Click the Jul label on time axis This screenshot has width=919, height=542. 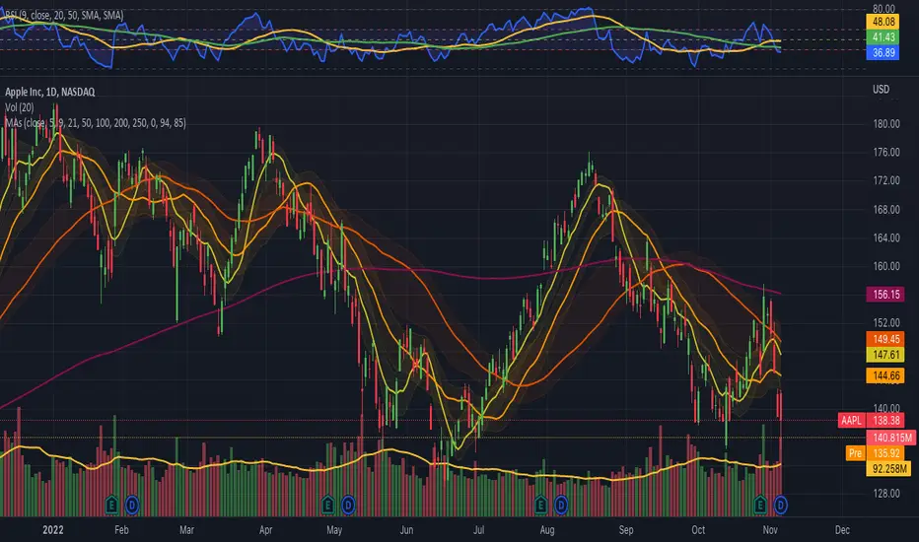(x=479, y=530)
